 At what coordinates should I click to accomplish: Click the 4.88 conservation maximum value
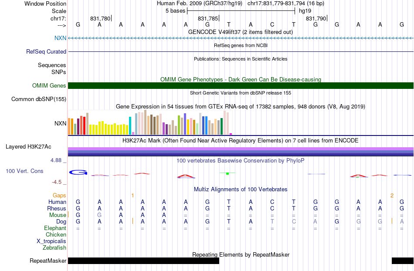click(56, 160)
